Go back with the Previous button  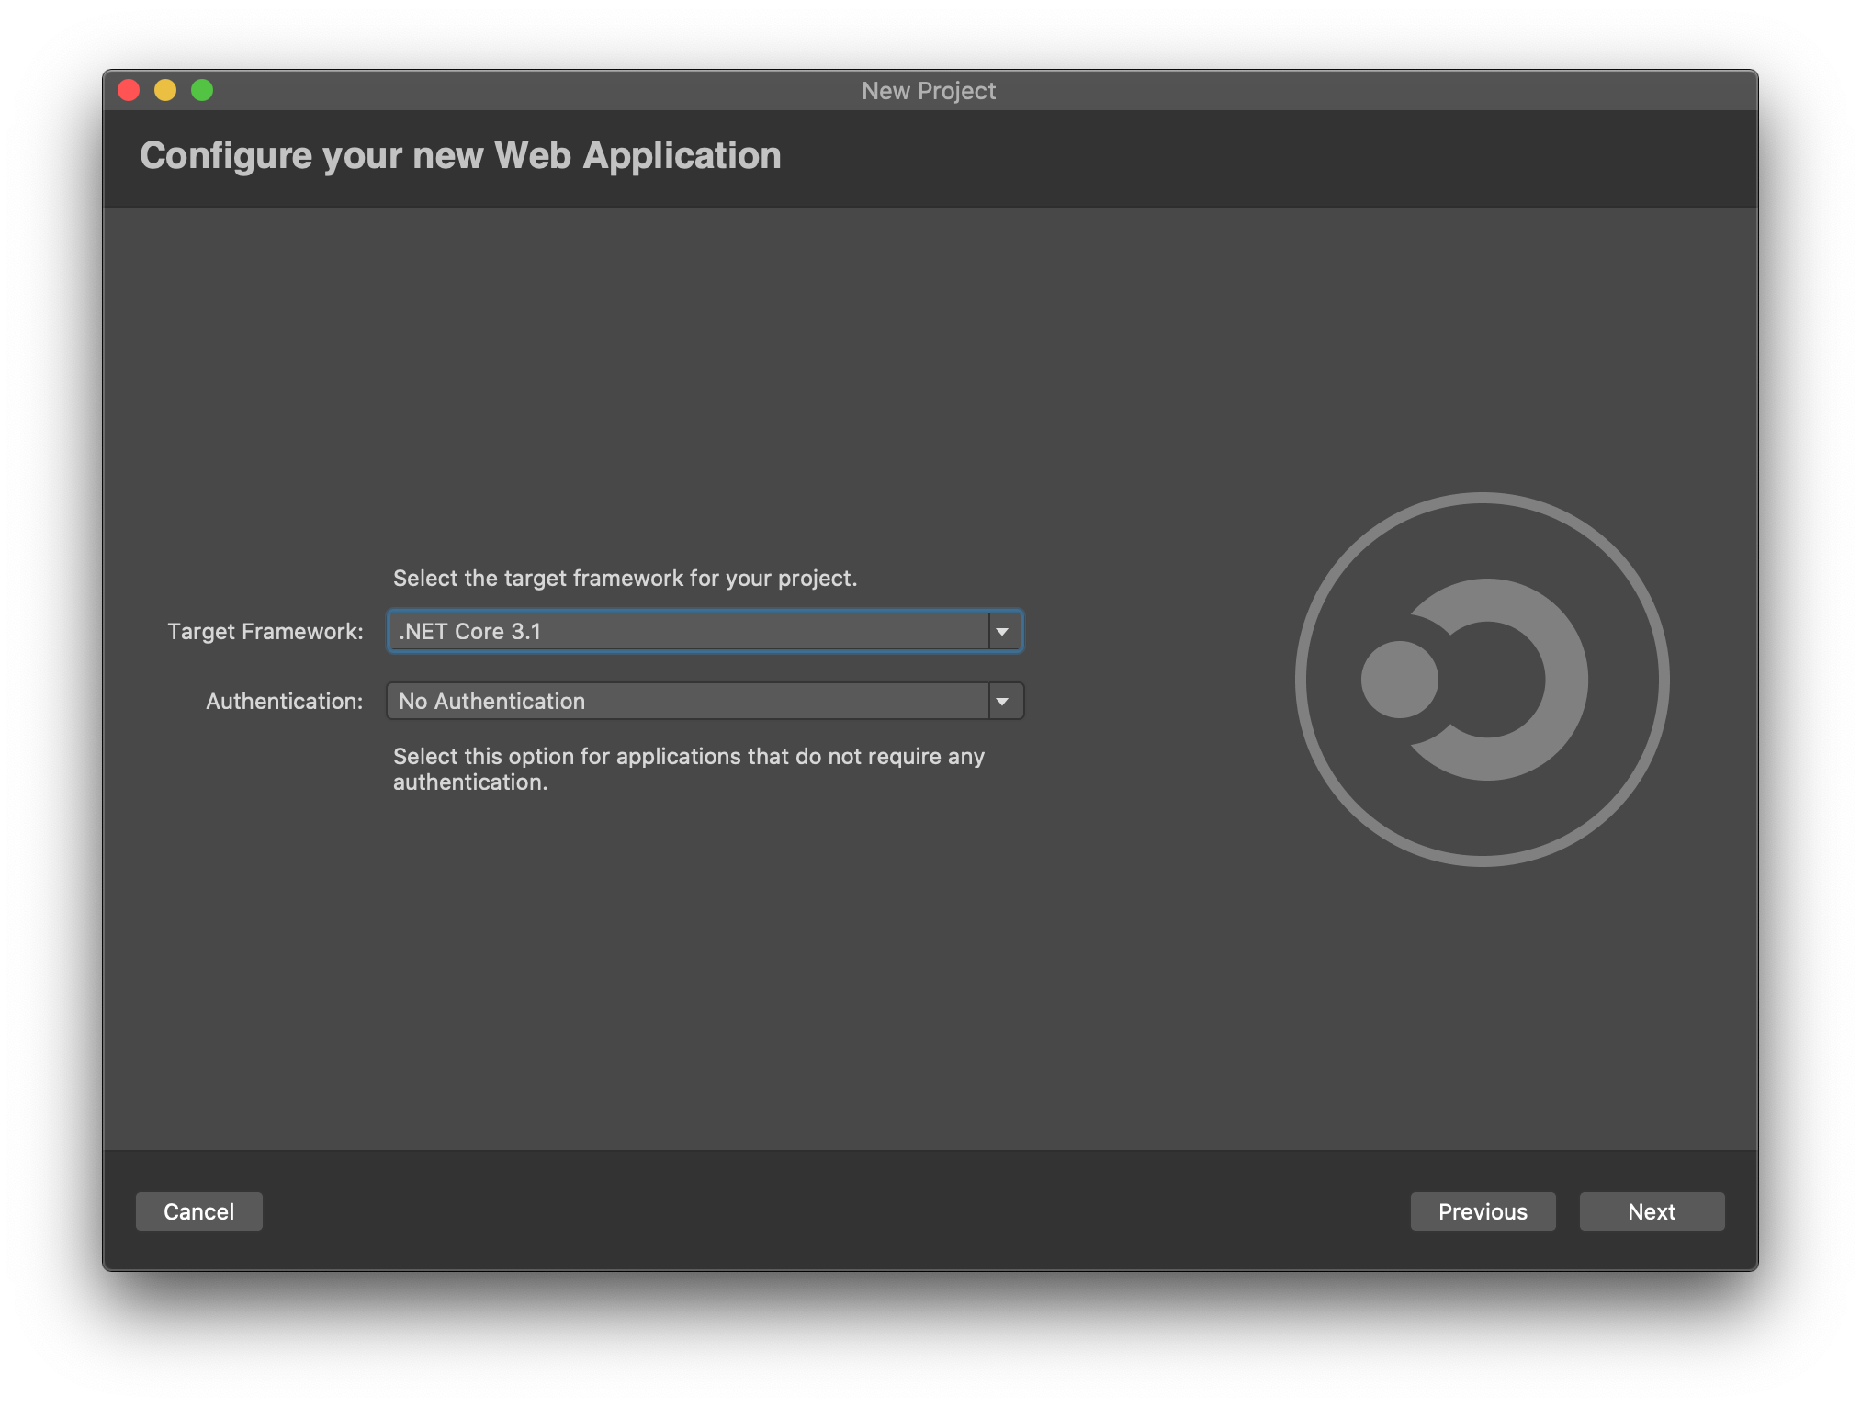click(1483, 1211)
